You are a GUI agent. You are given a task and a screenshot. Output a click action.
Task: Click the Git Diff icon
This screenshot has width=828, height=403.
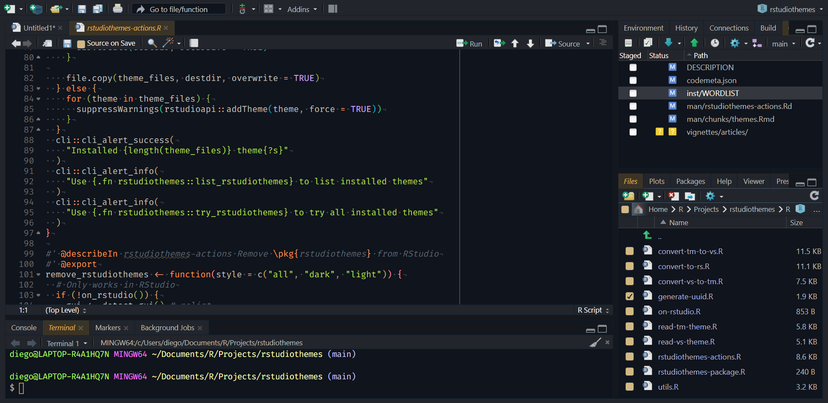pos(628,43)
